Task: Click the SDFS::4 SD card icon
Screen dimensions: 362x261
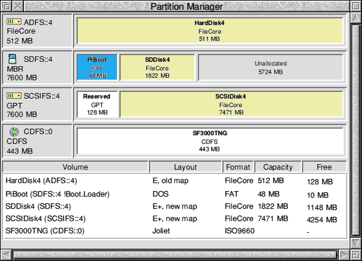Action: point(12,59)
